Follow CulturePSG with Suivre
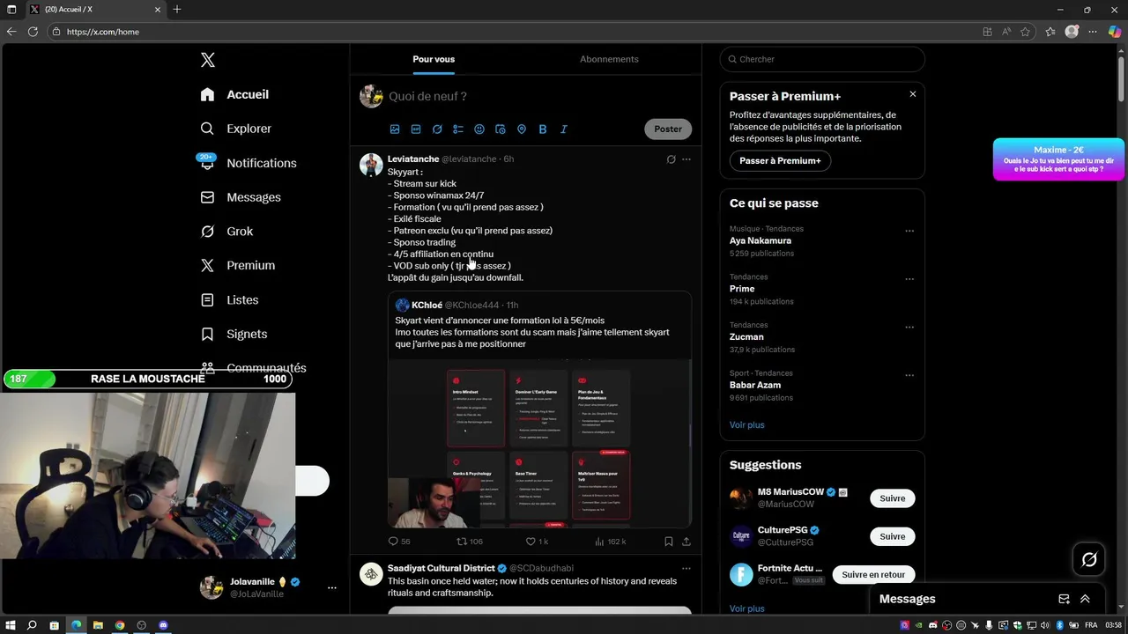This screenshot has width=1128, height=634. click(892, 536)
